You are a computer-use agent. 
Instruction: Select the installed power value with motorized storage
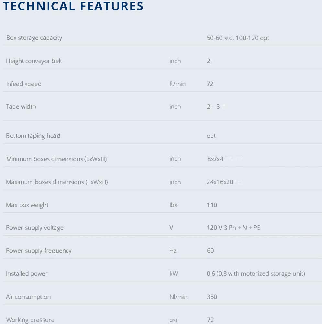click(x=256, y=274)
